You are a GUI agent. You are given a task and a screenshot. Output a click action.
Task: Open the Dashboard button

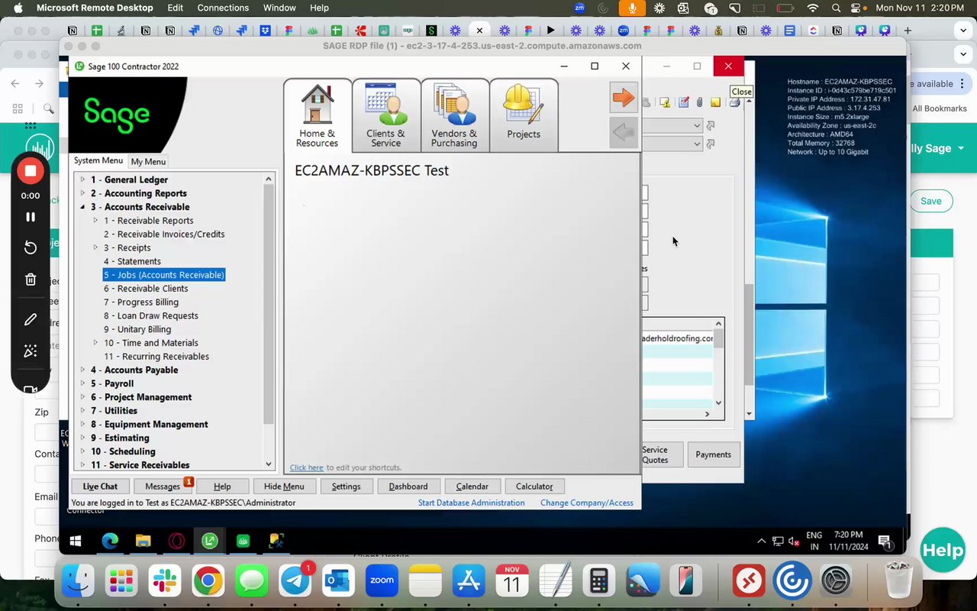tap(408, 487)
